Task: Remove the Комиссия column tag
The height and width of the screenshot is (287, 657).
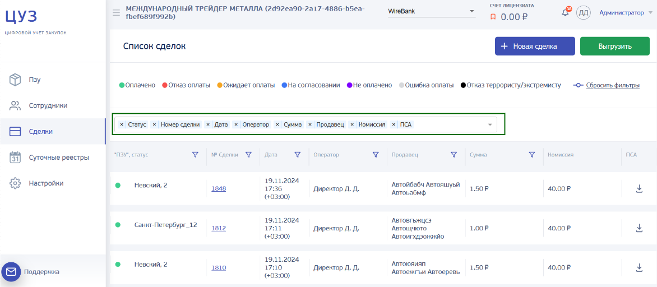Action: tap(352, 124)
